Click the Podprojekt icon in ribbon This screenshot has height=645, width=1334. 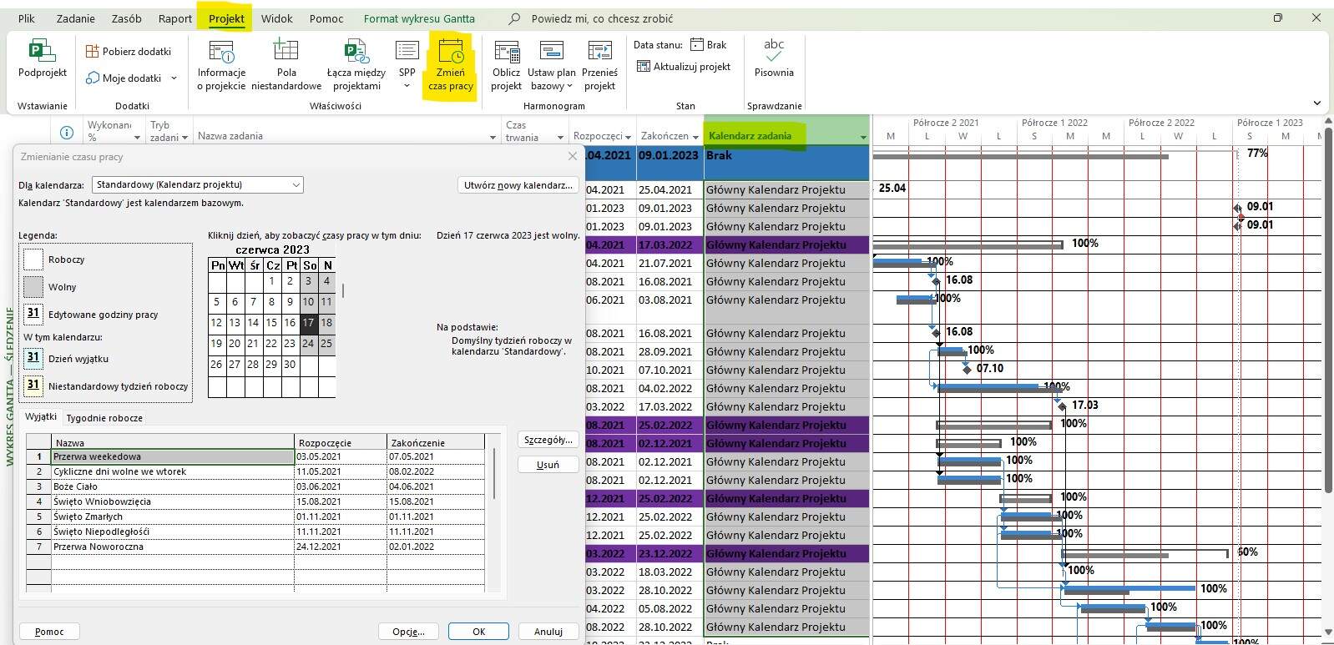[x=42, y=52]
